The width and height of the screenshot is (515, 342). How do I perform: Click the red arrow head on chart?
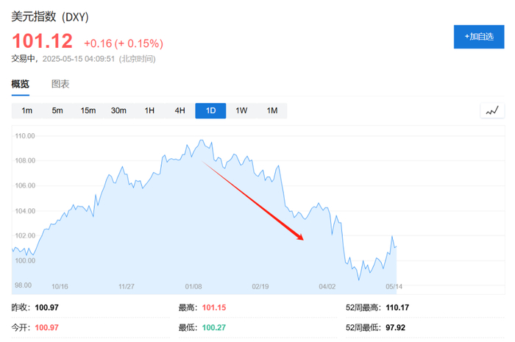[300, 238]
